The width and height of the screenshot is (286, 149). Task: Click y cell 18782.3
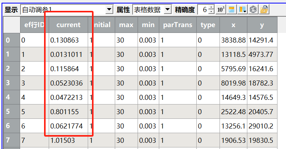point(262,83)
